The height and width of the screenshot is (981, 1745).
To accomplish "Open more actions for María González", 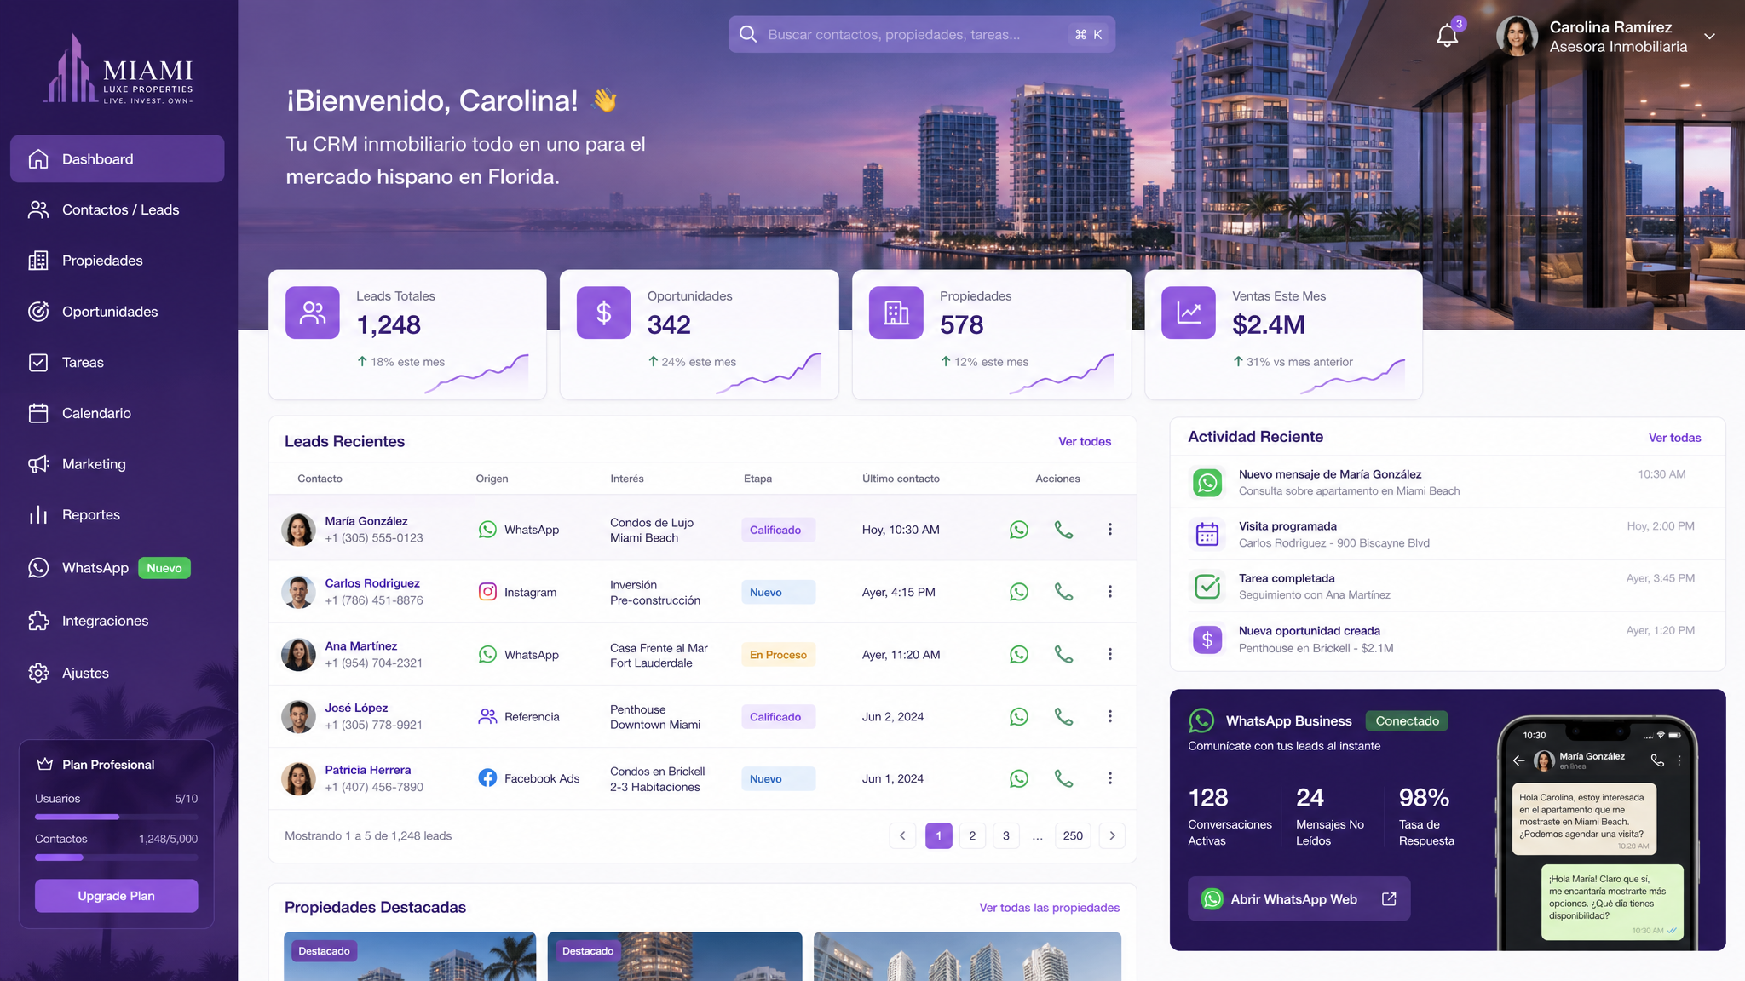I will [1109, 530].
